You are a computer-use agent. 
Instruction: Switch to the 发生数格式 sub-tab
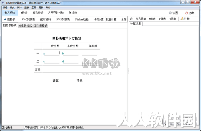point(25,26)
